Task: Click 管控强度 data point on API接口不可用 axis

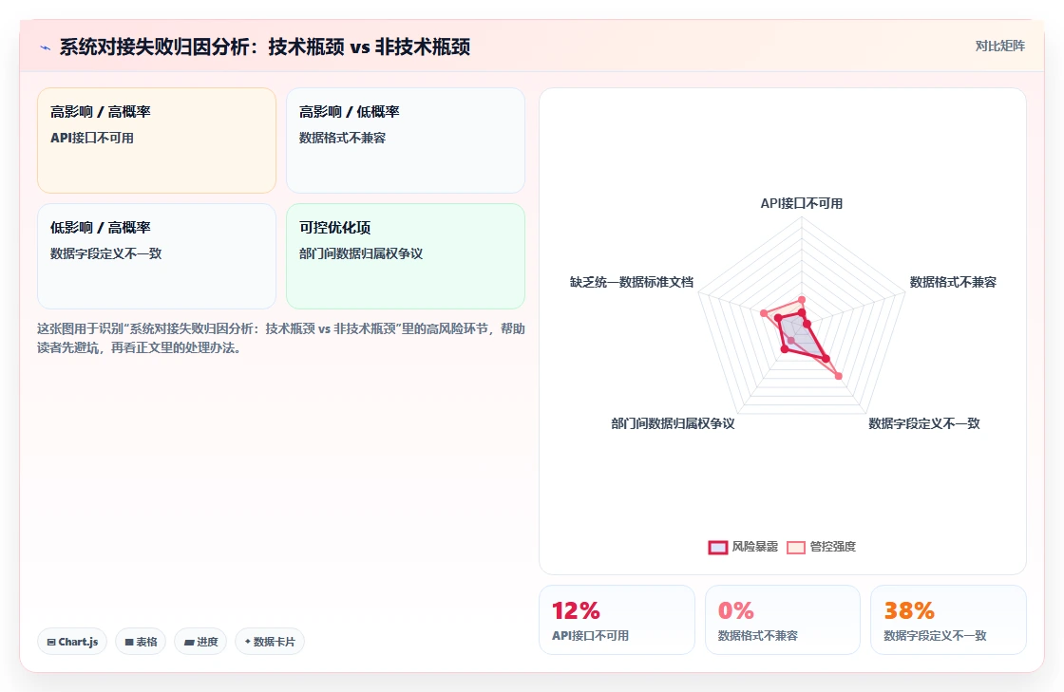Action: click(x=802, y=300)
